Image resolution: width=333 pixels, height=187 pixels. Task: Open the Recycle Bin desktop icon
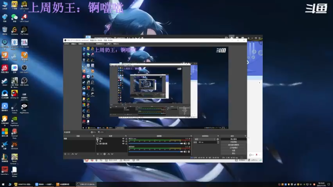pos(5,30)
